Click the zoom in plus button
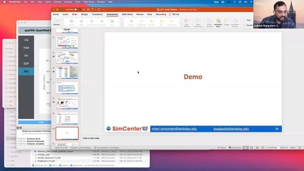This screenshot has height=171, width=304. pos(287,148)
